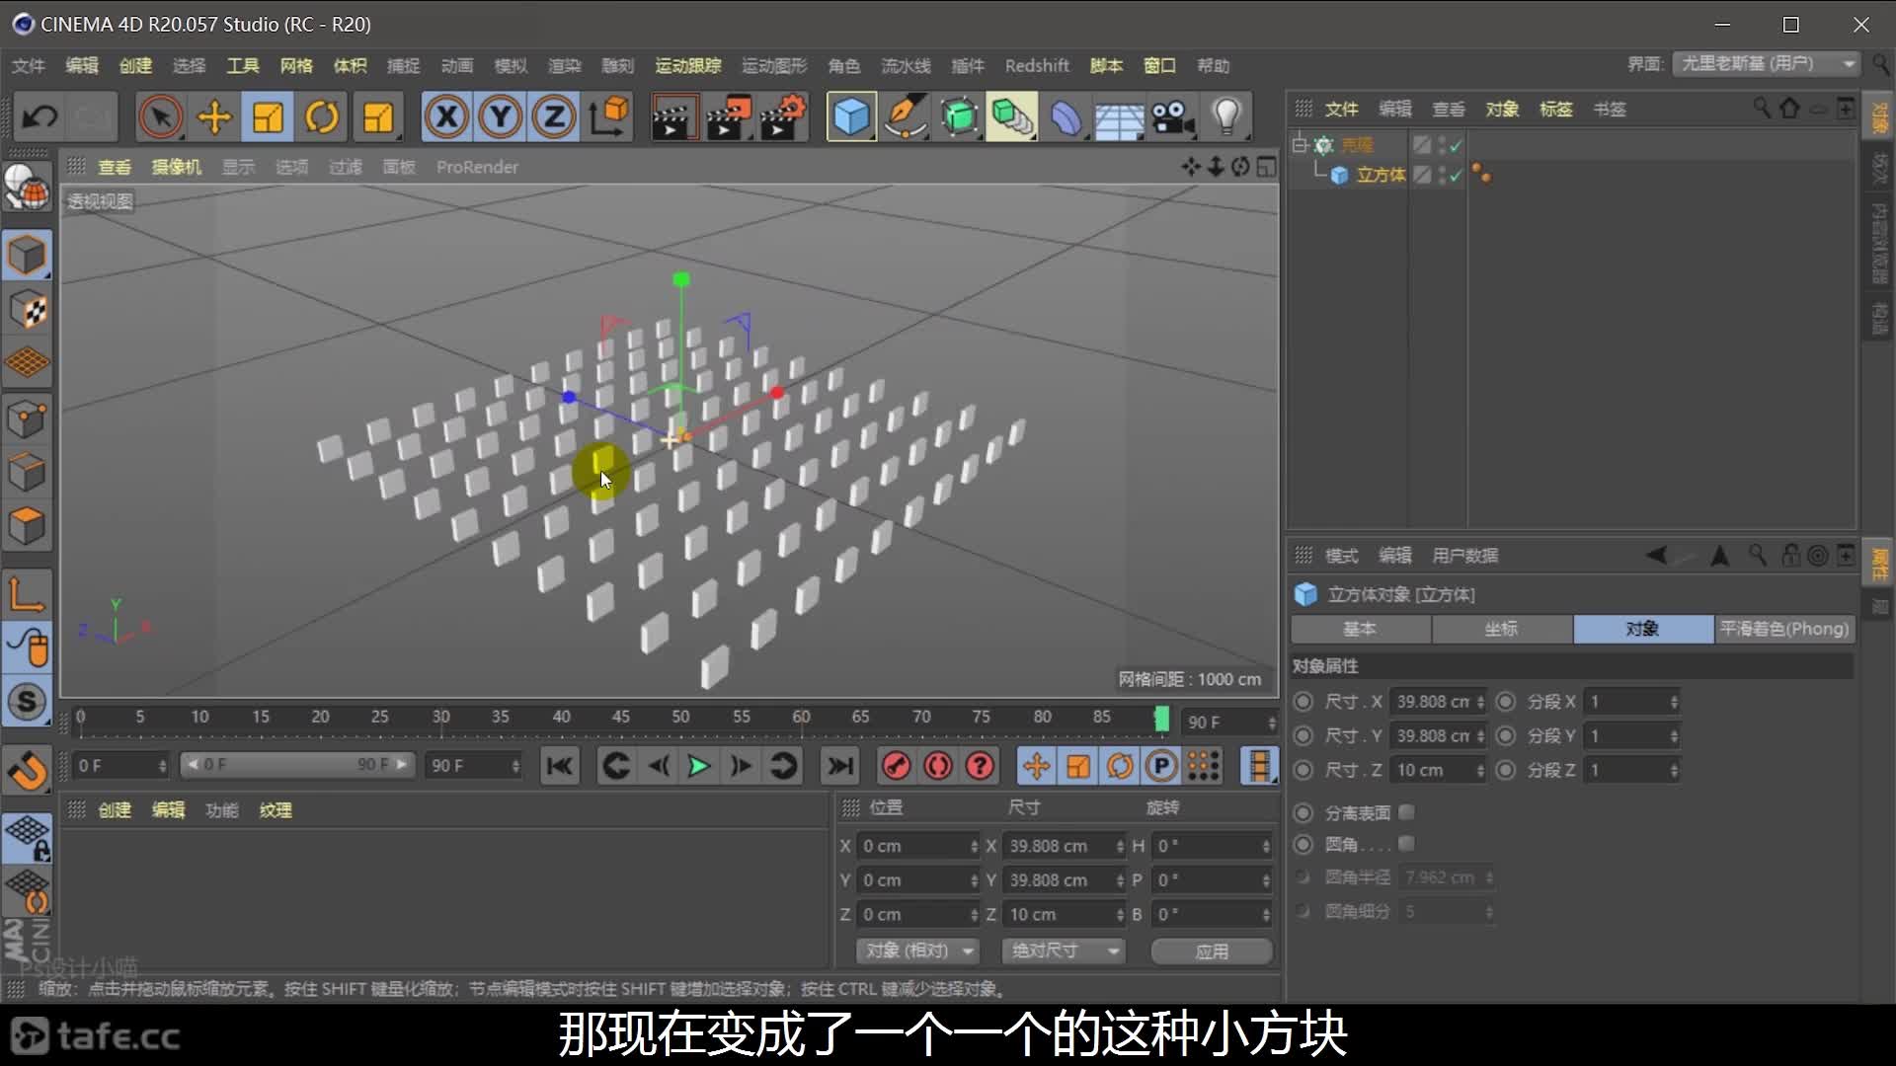Screen dimensions: 1896x1066
Task: Click the preview range 0 F–90 F slider bar
Action: pos(296,765)
